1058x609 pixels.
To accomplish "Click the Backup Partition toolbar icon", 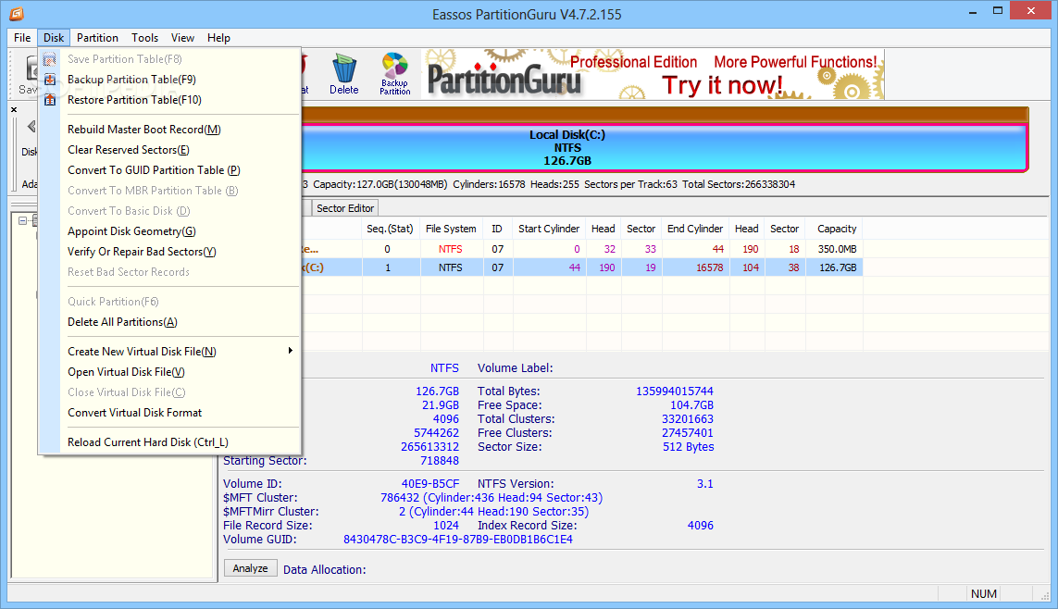I will 394,73.
